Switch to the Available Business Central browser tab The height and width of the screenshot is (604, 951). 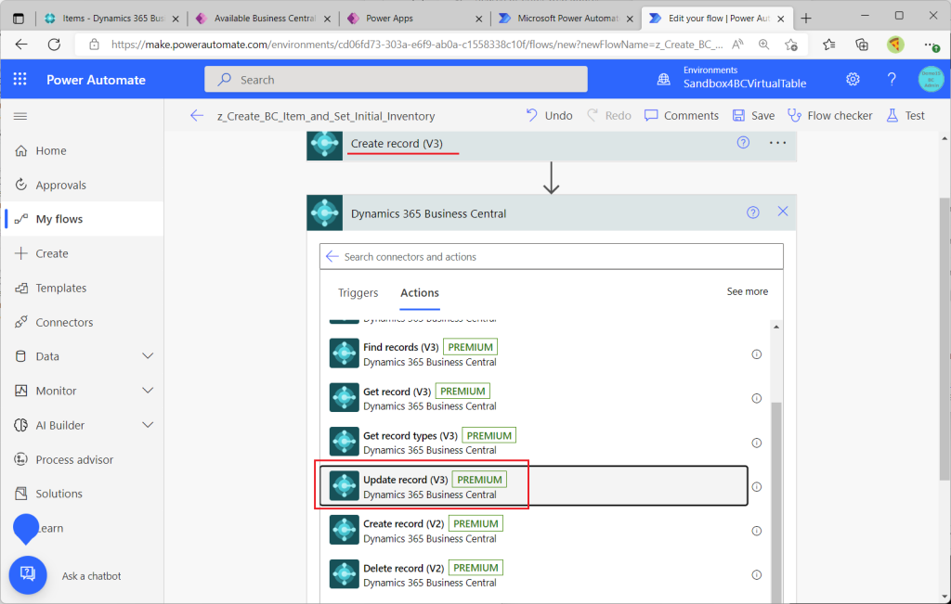(263, 19)
